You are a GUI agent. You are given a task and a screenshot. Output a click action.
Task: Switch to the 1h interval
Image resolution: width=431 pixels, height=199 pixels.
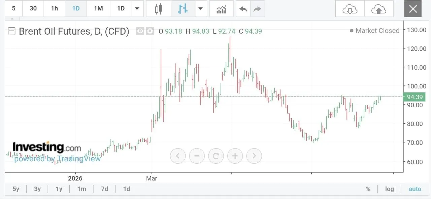(x=55, y=9)
